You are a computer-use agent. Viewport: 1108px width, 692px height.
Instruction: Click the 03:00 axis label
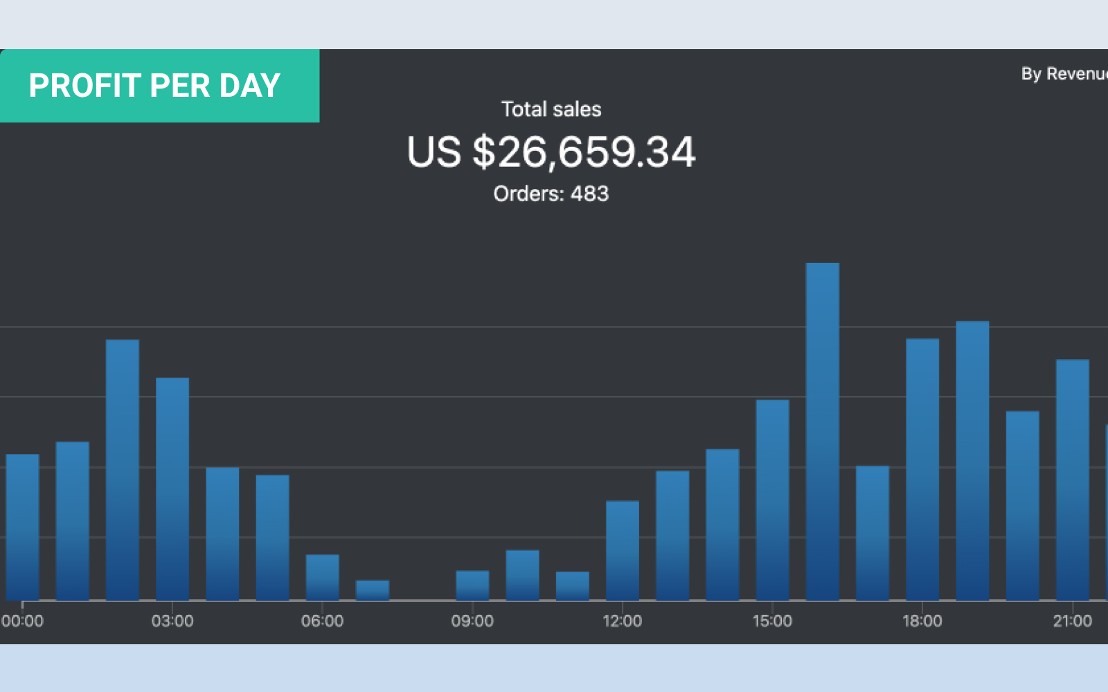(x=172, y=621)
